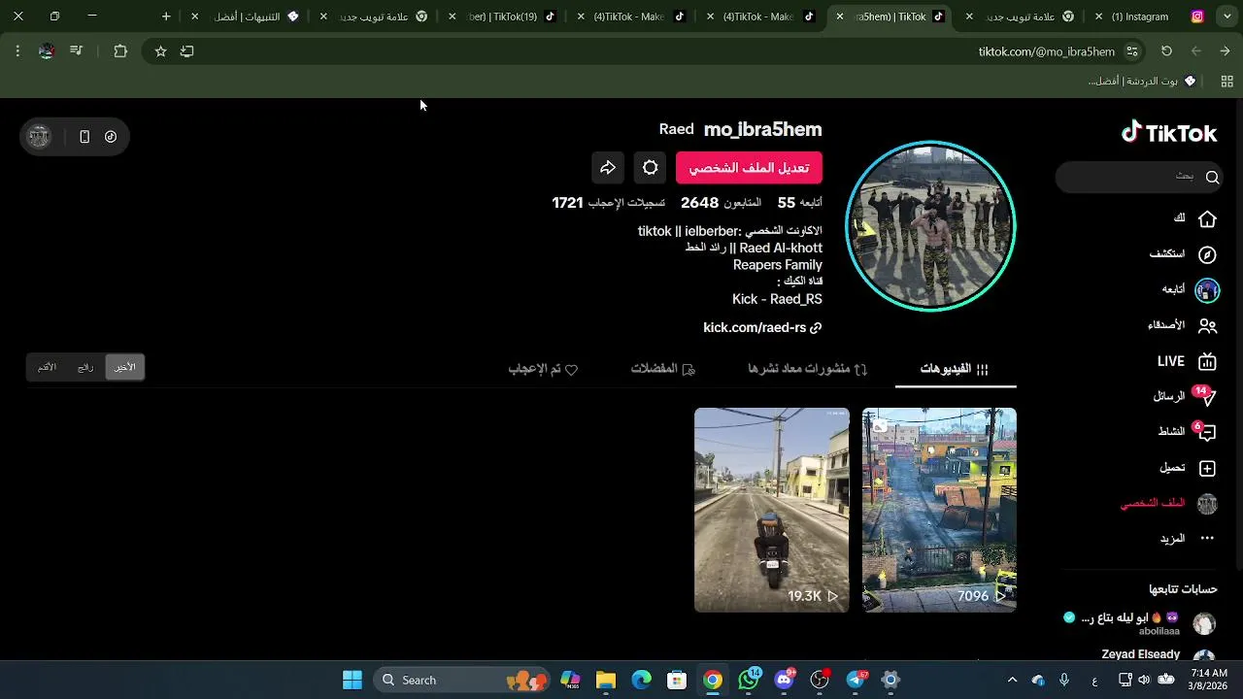Click the 55 Following count
Viewport: 1243px width, 699px height.
(799, 203)
